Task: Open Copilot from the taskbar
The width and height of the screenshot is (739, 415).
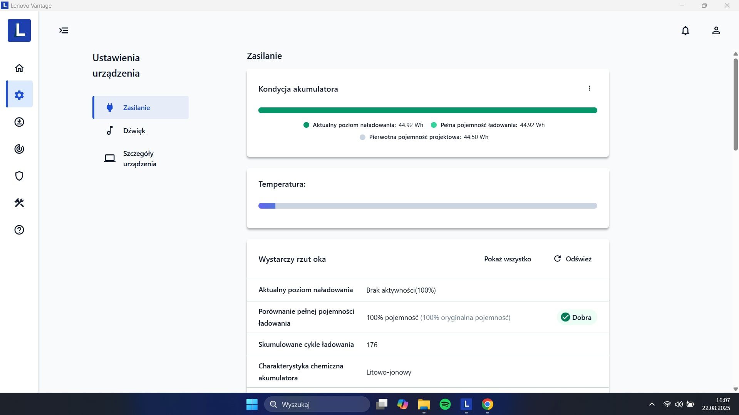Action: click(x=403, y=404)
